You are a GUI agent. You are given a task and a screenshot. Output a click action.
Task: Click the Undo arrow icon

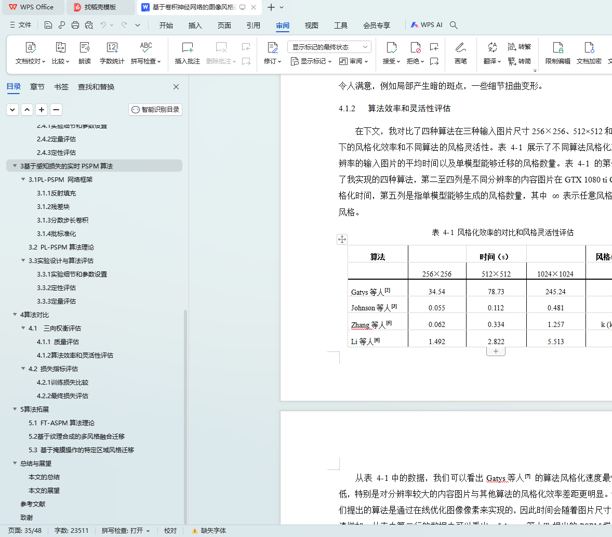(103, 25)
